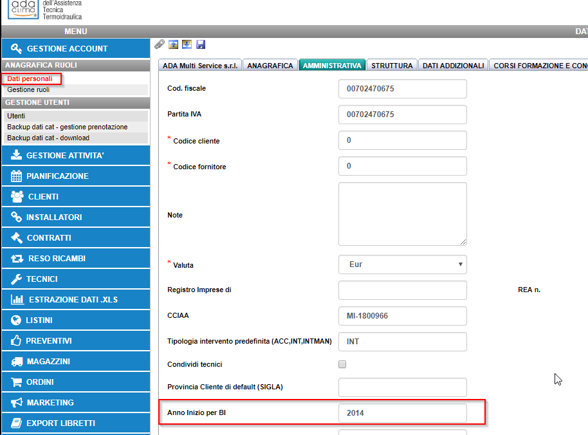Click the floppy disk save icon
The height and width of the screenshot is (435, 588).
pyautogui.click(x=201, y=44)
